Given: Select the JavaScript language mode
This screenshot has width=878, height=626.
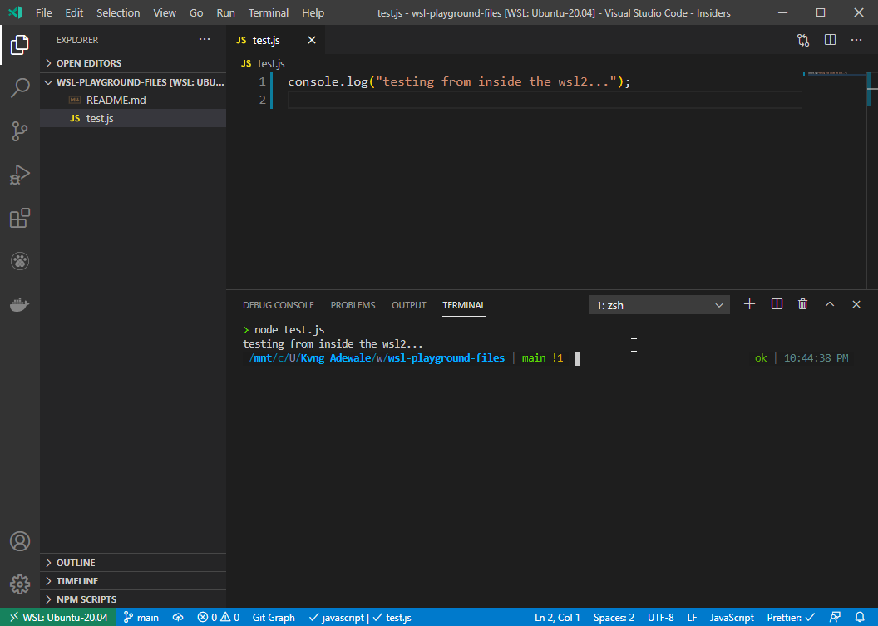Looking at the screenshot, I should (732, 617).
